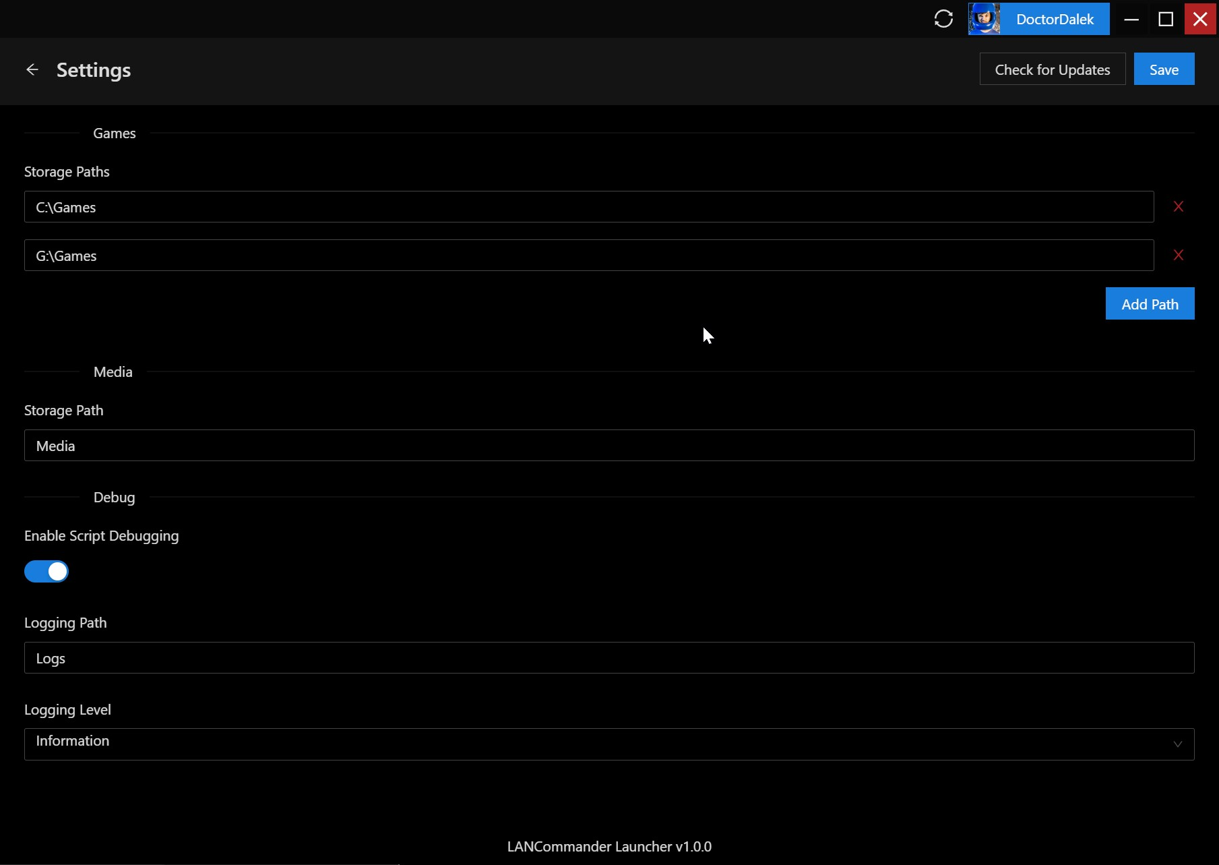1219x865 pixels.
Task: Click the DoctorDalek profile avatar
Action: click(983, 18)
